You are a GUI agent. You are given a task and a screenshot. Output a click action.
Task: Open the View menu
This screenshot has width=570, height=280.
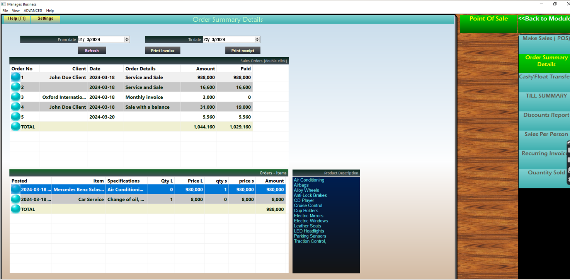point(15,10)
